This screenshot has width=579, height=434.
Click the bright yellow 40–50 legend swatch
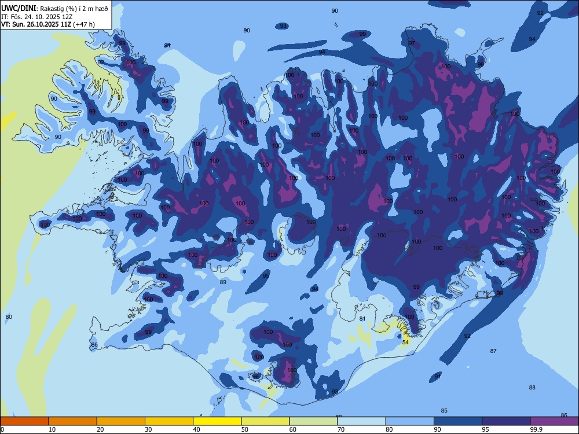pos(217,421)
